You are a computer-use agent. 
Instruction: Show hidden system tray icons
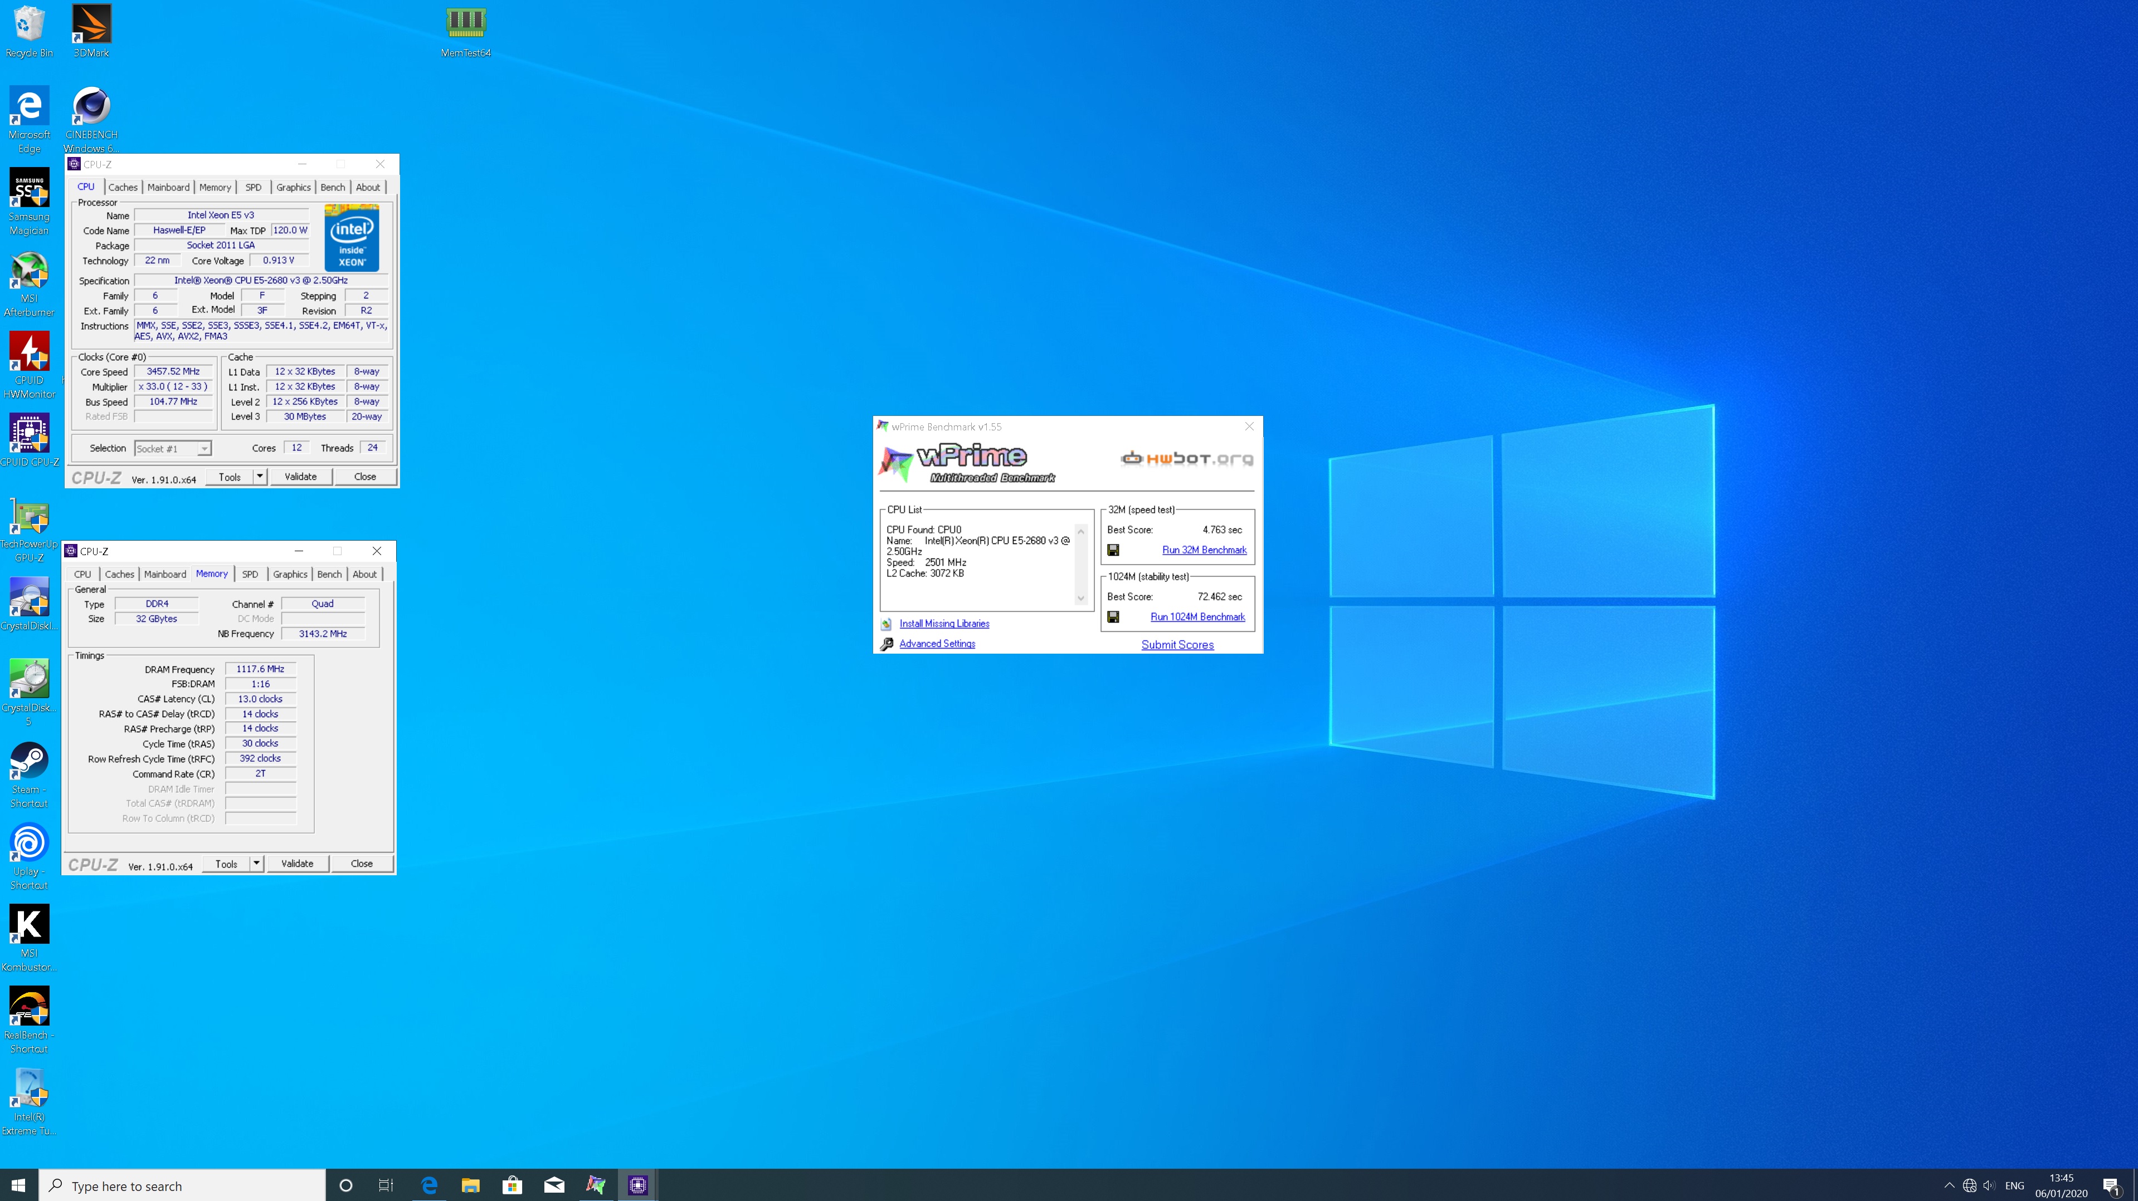(x=1950, y=1185)
